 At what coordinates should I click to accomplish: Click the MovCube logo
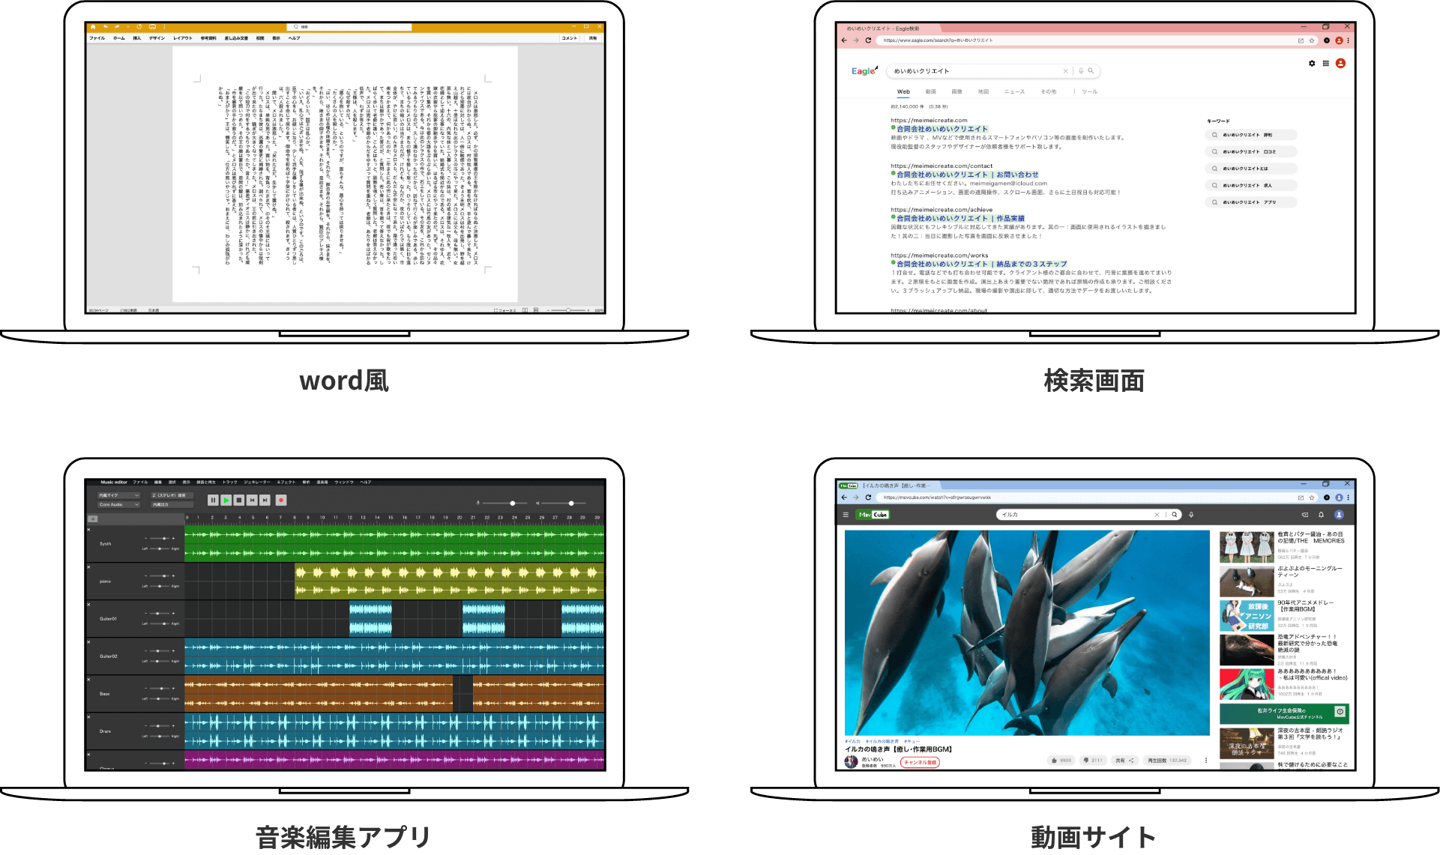click(x=873, y=515)
